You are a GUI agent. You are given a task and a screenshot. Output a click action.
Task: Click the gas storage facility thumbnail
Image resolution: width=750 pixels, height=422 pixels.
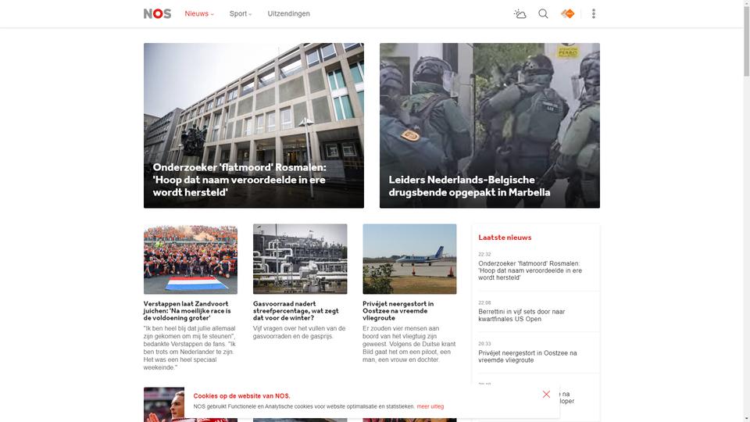tap(300, 259)
